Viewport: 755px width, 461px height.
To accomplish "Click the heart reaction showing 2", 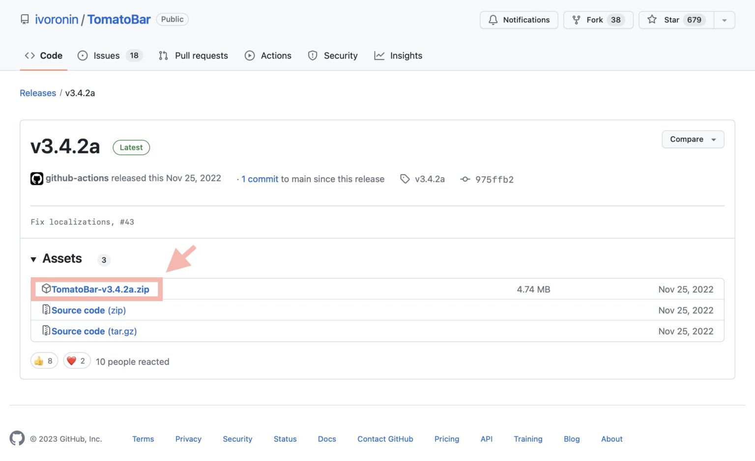I will point(76,360).
